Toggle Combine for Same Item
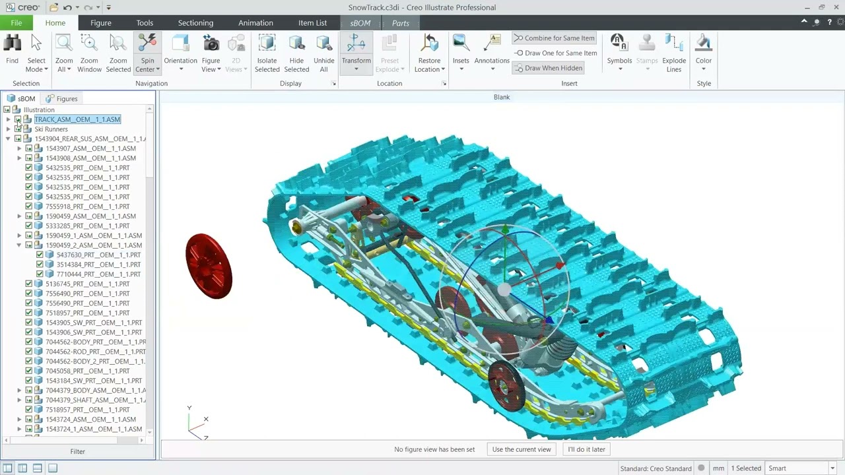845x475 pixels. pyautogui.click(x=555, y=38)
